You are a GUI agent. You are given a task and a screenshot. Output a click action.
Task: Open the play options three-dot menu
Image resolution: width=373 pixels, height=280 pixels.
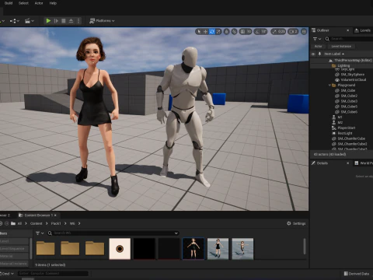point(78,21)
